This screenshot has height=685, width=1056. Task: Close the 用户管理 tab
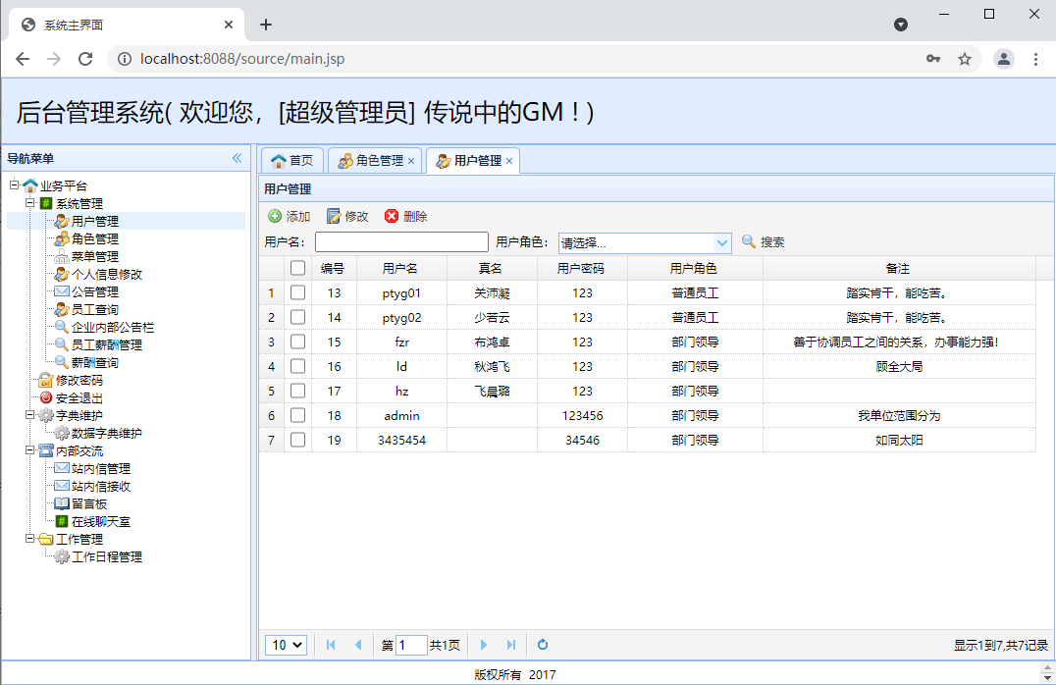[509, 161]
